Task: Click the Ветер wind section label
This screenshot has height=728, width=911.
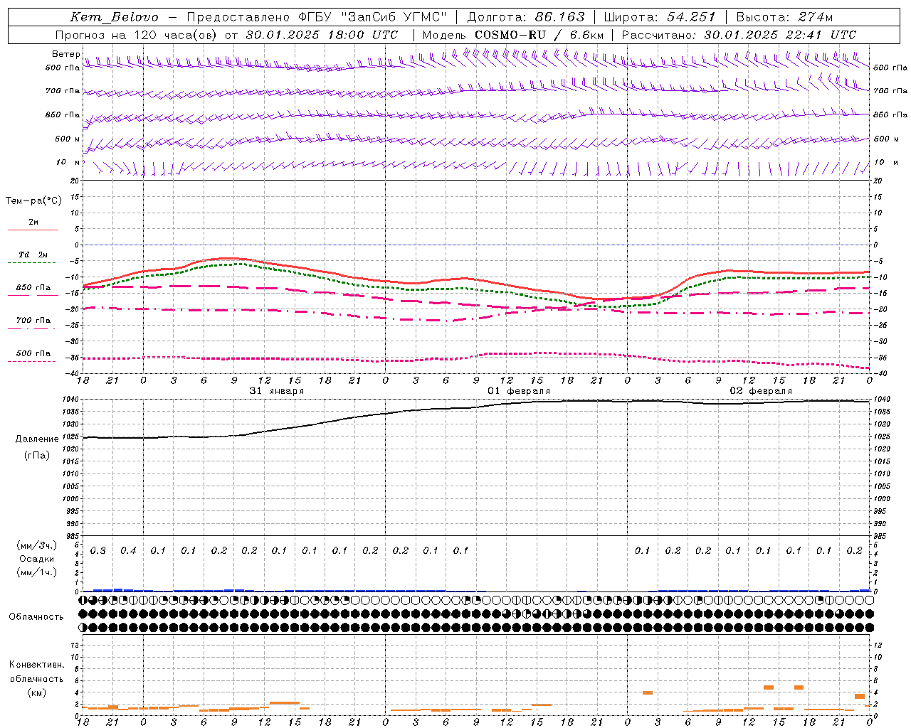Action: (65, 54)
